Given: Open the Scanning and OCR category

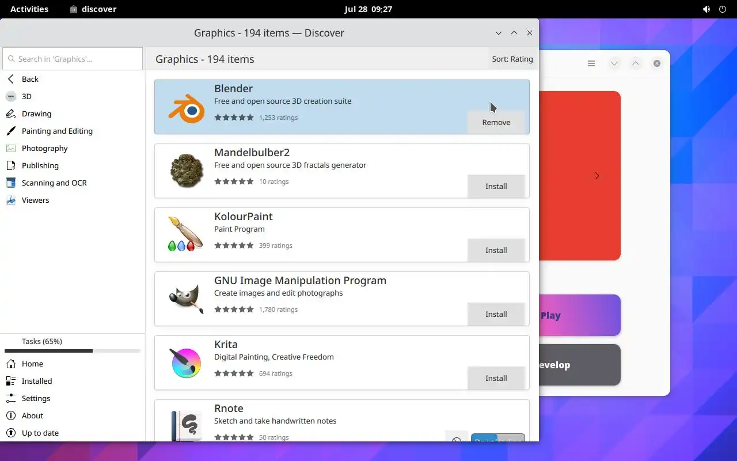Looking at the screenshot, I should point(73,183).
